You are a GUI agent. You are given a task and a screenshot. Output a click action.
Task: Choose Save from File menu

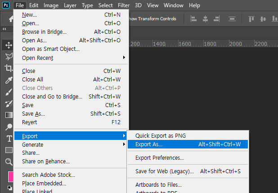(x=71, y=105)
